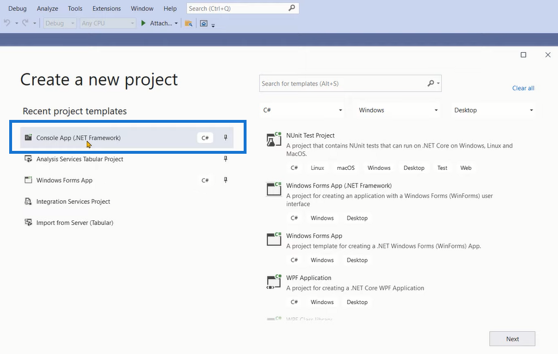Click the Undo arrow icon in toolbar
This screenshot has height=354, width=558.
tap(7, 23)
